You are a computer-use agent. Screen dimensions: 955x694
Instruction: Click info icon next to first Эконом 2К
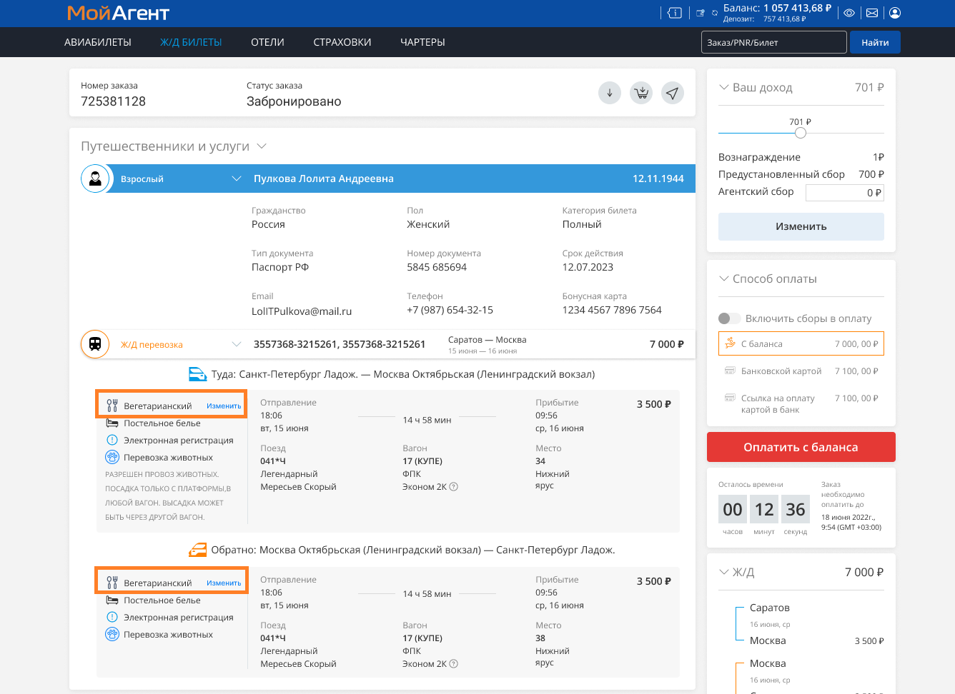click(x=453, y=487)
